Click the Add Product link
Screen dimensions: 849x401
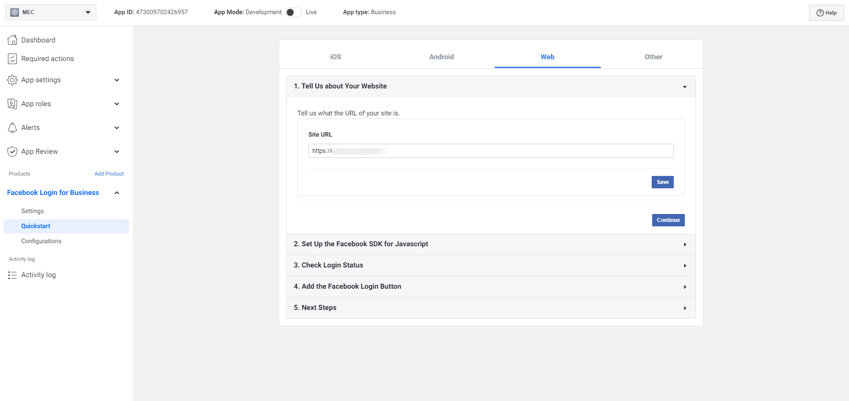point(109,174)
